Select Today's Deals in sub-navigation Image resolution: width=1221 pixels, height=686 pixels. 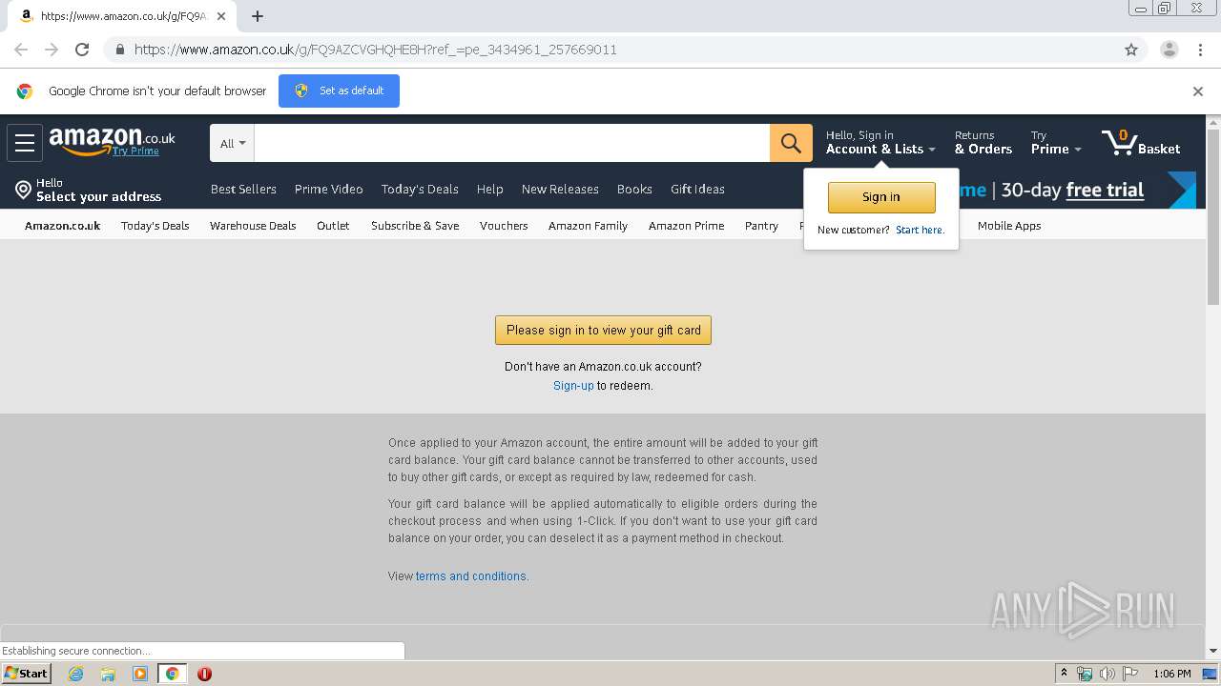155,226
